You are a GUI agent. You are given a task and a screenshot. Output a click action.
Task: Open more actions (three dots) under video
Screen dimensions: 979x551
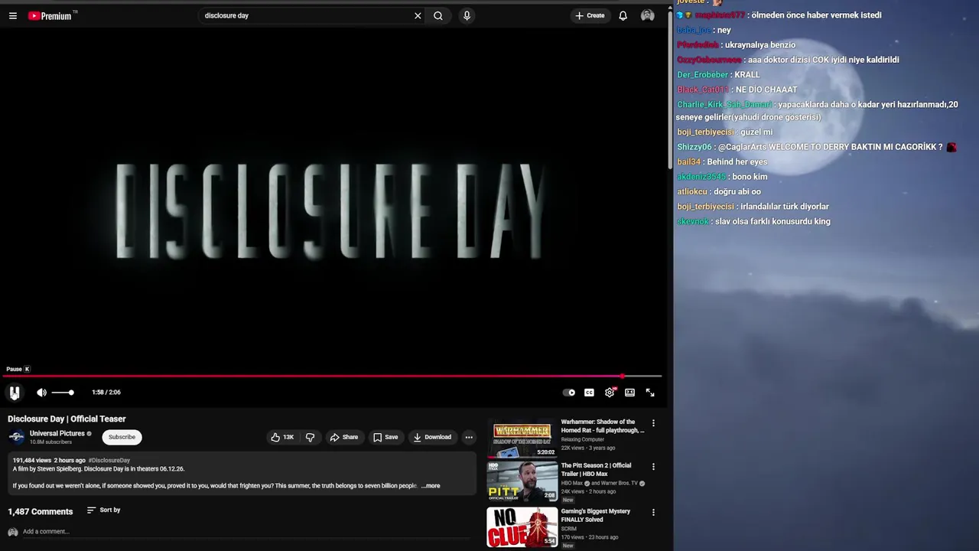point(469,437)
